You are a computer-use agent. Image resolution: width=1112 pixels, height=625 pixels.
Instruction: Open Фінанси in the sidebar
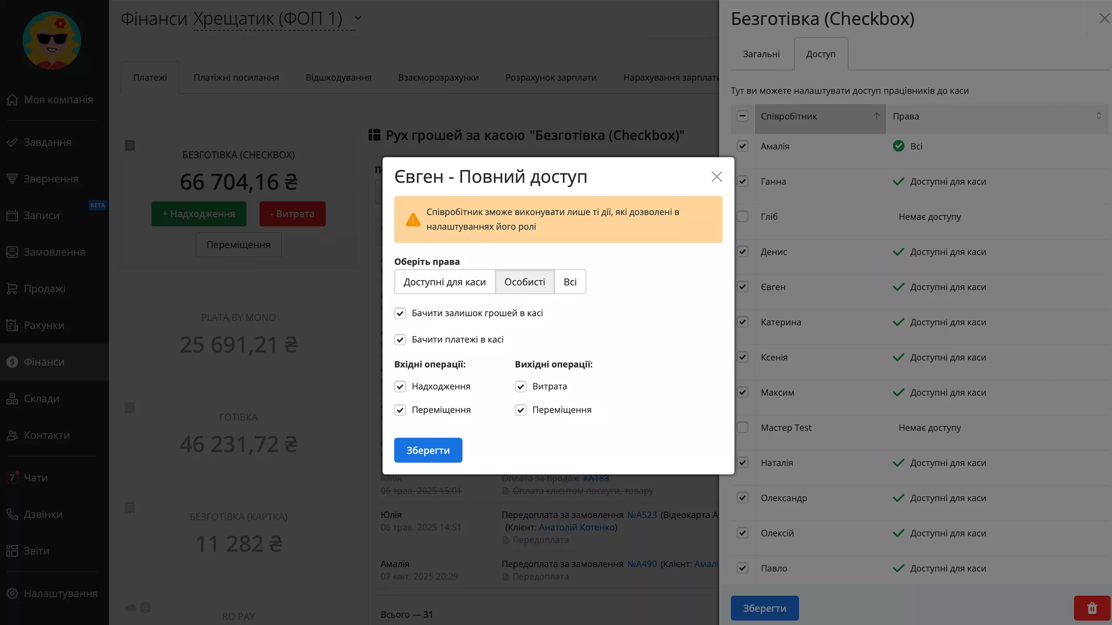[x=44, y=362]
